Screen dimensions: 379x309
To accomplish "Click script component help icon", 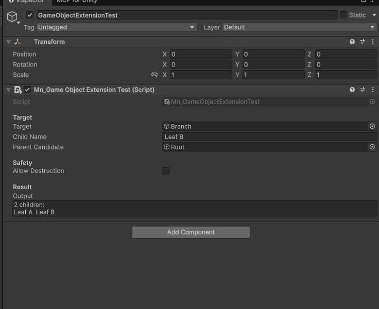I will tap(352, 89).
